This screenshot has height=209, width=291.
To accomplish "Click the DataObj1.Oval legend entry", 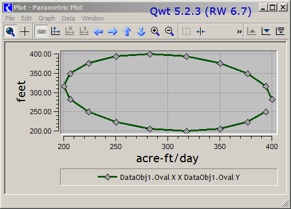I will (x=169, y=178).
